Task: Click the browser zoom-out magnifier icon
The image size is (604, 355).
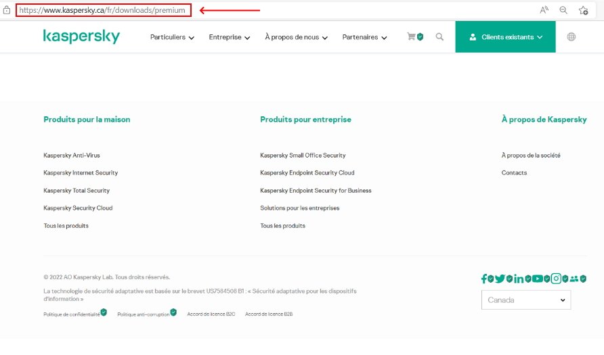Action: (x=563, y=10)
